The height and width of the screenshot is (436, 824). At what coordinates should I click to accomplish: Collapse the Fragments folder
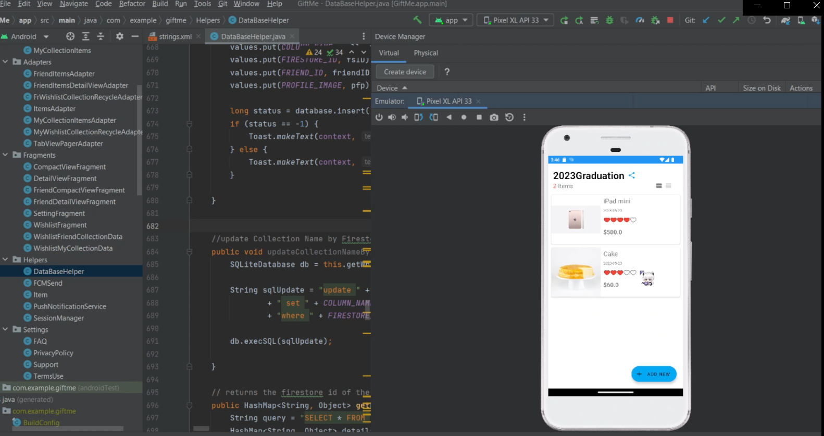coord(5,155)
